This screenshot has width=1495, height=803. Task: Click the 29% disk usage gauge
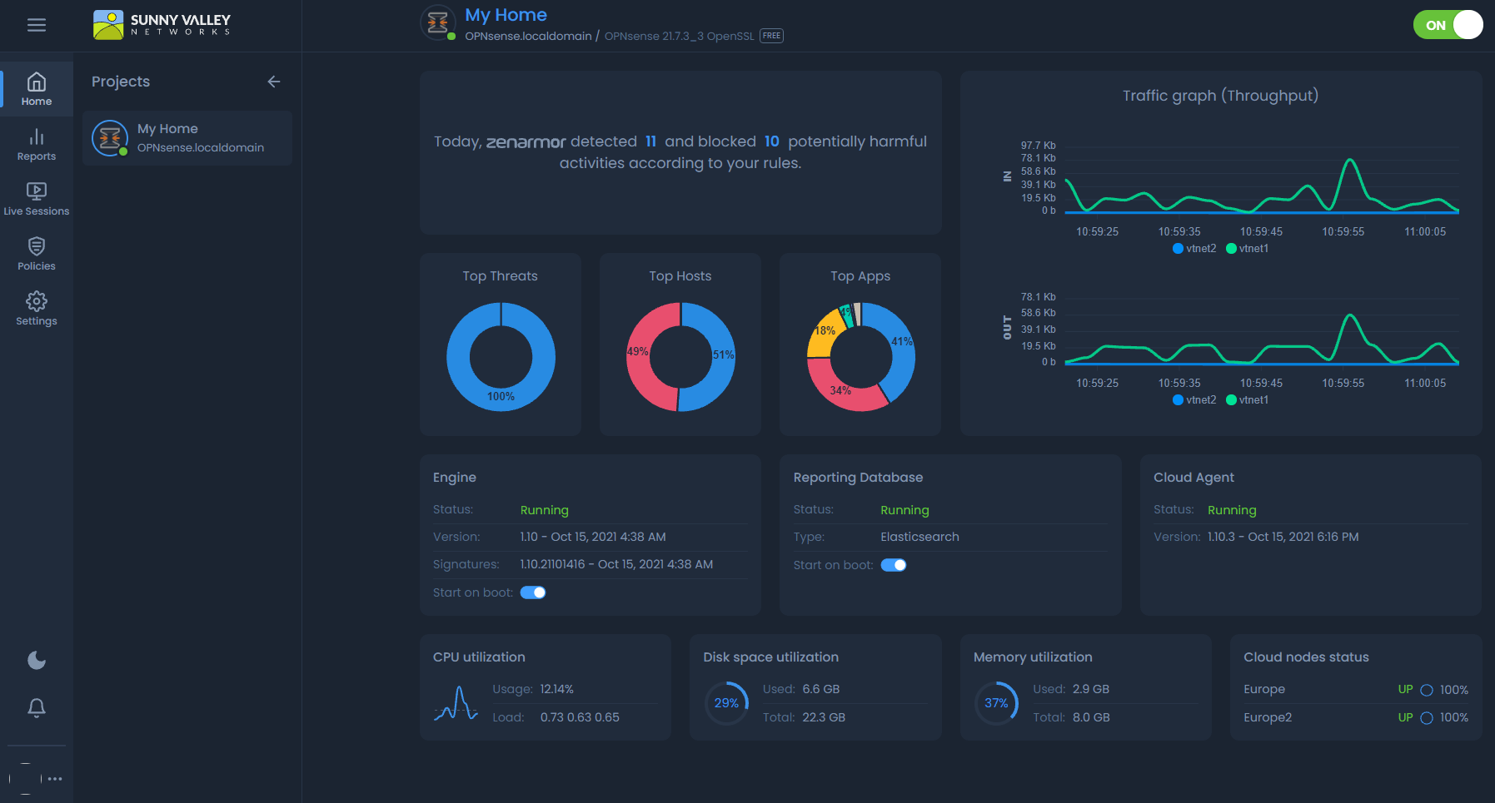pyautogui.click(x=726, y=703)
